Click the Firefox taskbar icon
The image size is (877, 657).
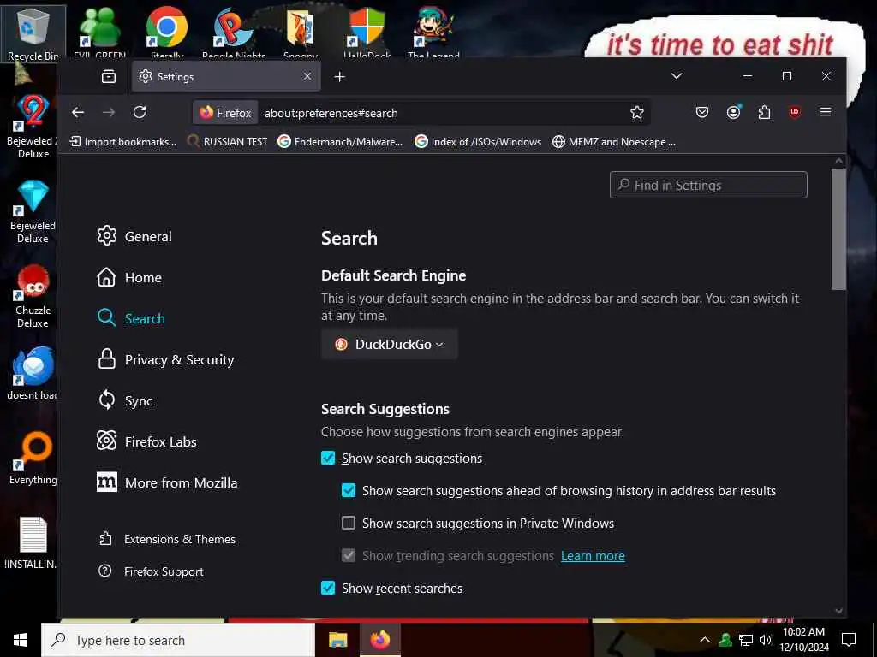[x=380, y=640]
